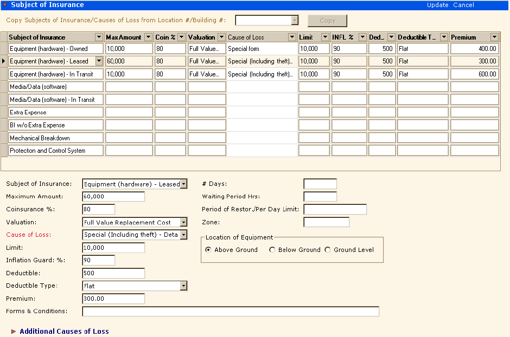Image resolution: width=510 pixels, height=337 pixels.
Task: Open the INFL % column filter arrow
Action: coord(362,37)
